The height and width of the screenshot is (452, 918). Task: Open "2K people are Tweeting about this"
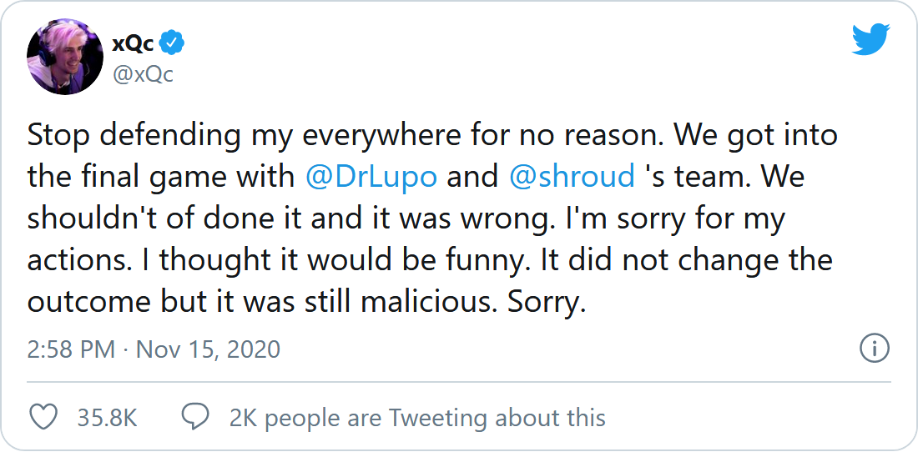point(417,417)
